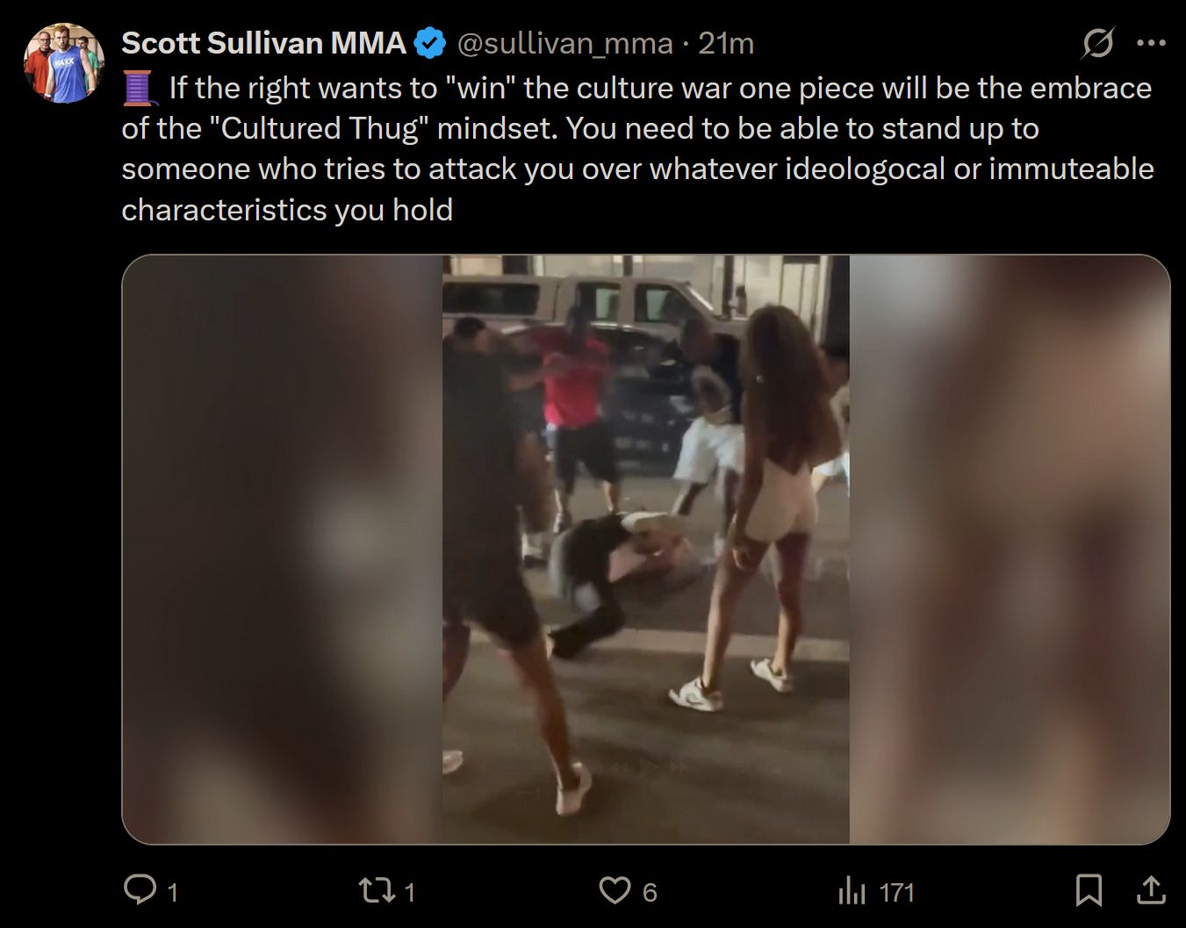
Task: Click the Scott Sullivan MMA display name
Action: click(x=263, y=43)
